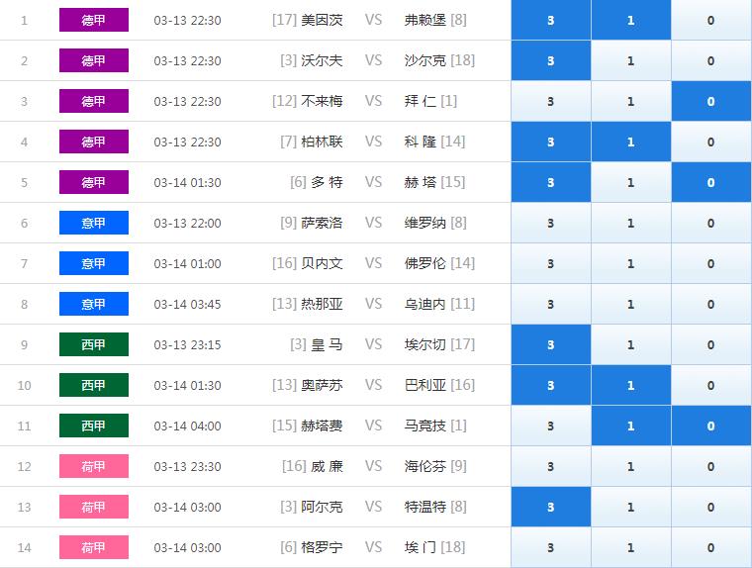Click VS link for 热那亚 vs 乌迪内
The width and height of the screenshot is (752, 568).
374,304
